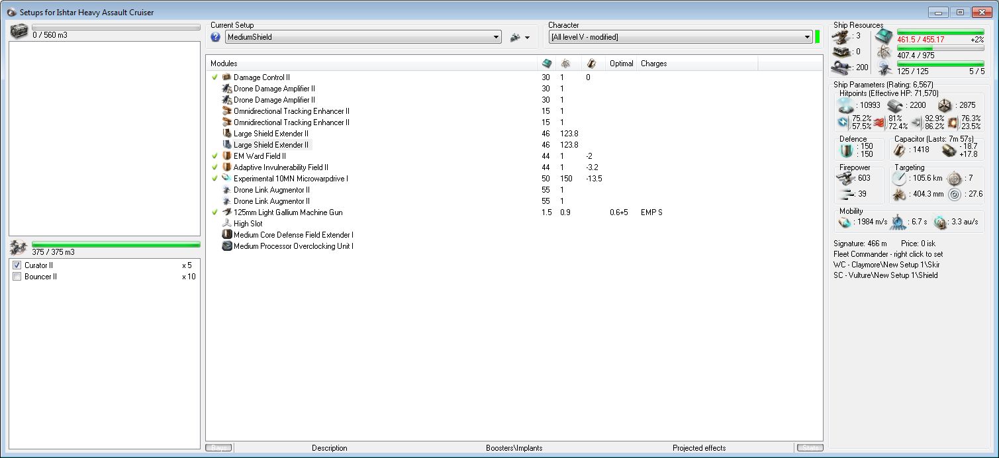This screenshot has width=999, height=458.
Task: Select the empty High Slot row
Action: point(248,224)
